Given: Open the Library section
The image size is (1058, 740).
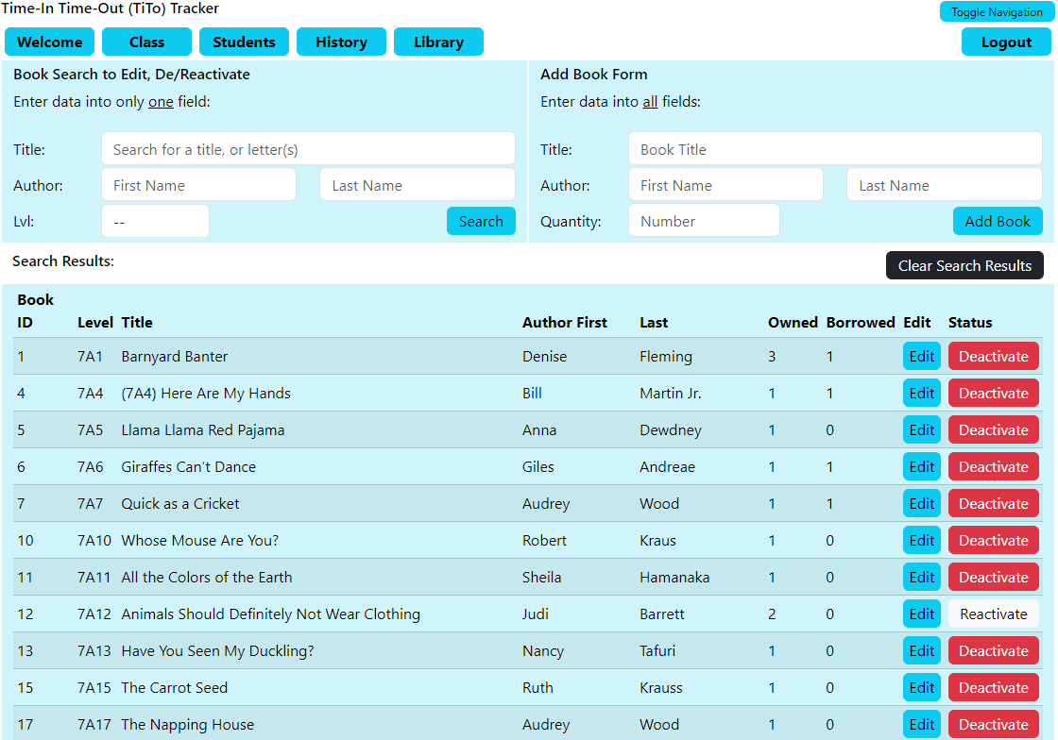Looking at the screenshot, I should 438,42.
